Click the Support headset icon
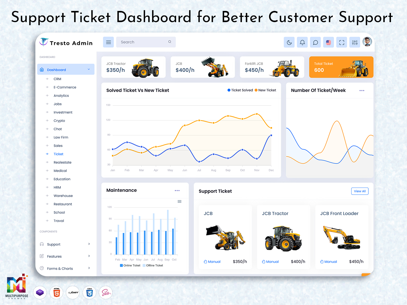Viewport: 407px width, 305px height. pos(42,244)
